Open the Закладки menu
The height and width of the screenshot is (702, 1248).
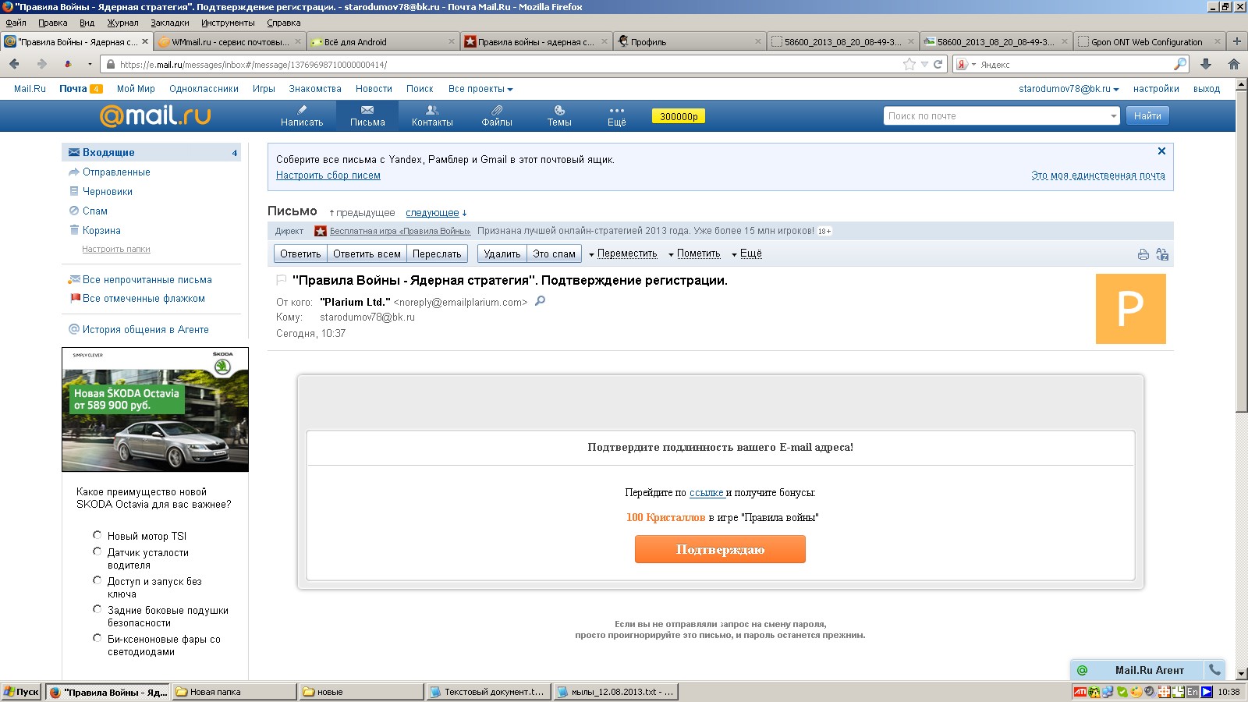(x=170, y=23)
